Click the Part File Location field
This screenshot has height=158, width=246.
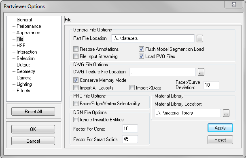pos(153,38)
